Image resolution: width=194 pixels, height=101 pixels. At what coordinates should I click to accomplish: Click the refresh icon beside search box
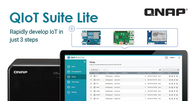pos(160,70)
